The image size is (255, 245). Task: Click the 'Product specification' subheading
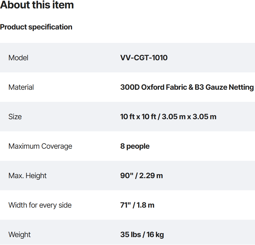click(x=36, y=27)
